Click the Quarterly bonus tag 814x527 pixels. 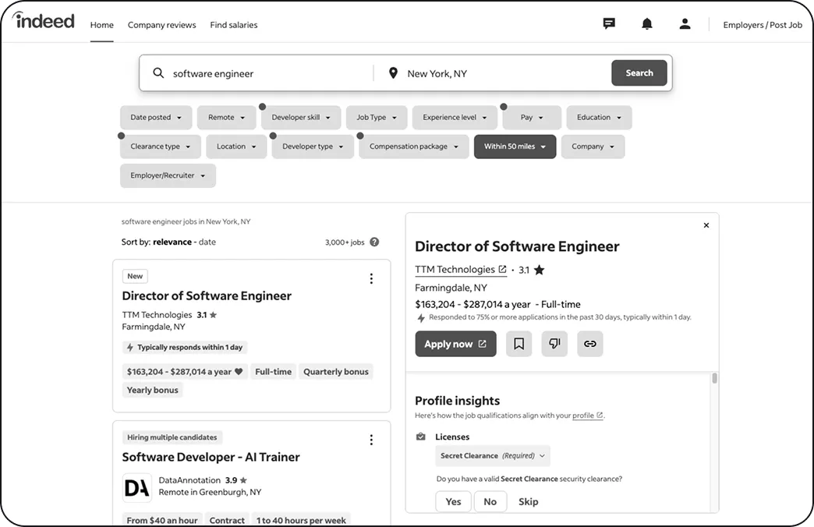[x=336, y=372]
